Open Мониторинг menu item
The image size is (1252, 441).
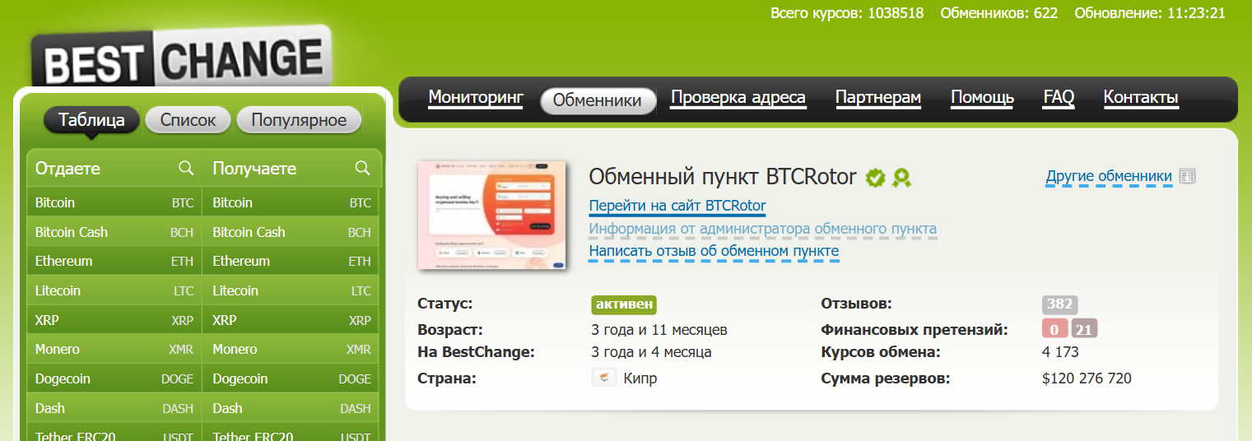tap(476, 98)
